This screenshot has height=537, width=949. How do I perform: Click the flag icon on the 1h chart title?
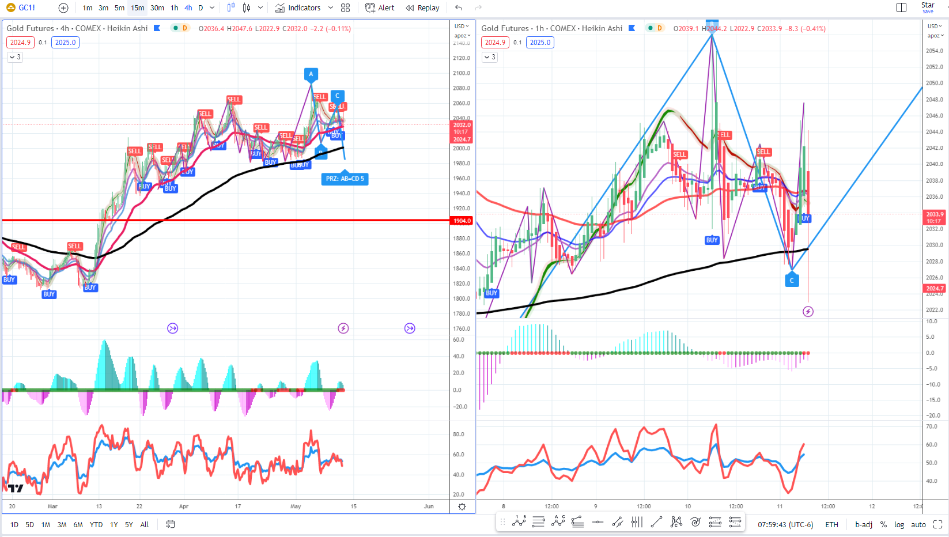(632, 28)
